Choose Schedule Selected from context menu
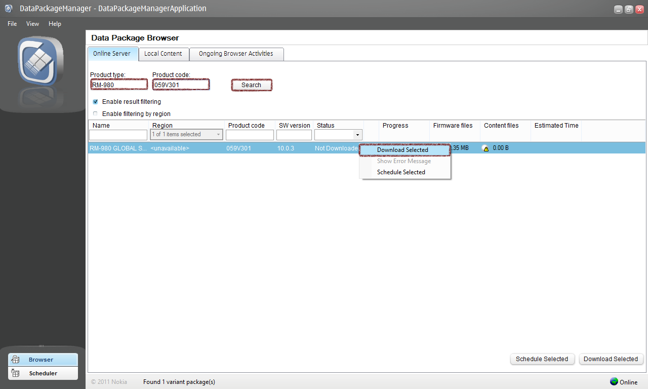This screenshot has width=648, height=389. 401,172
